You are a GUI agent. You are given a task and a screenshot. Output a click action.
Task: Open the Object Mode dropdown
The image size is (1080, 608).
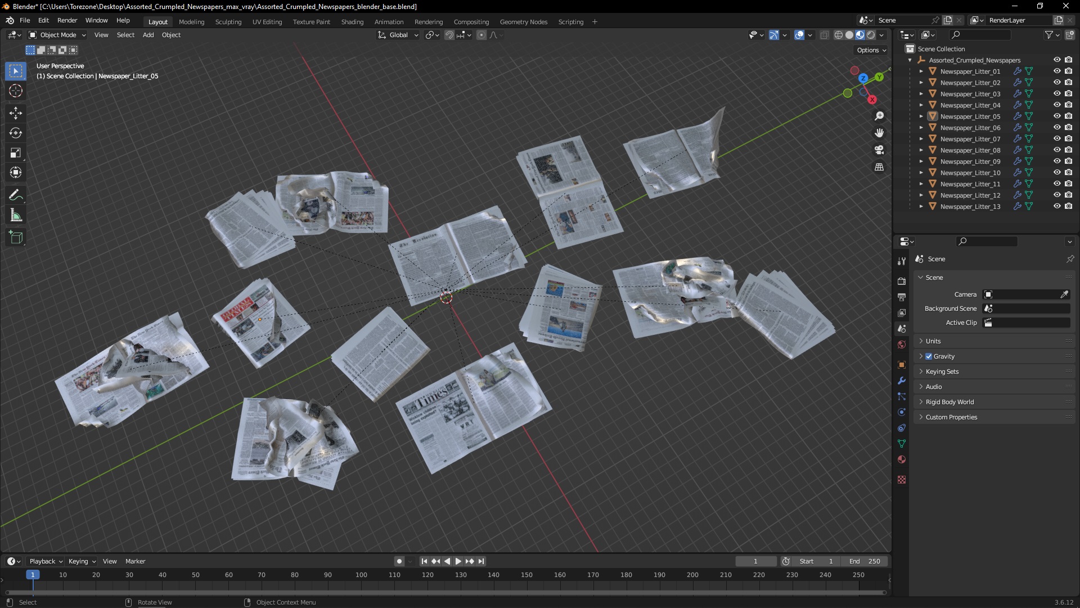[57, 35]
